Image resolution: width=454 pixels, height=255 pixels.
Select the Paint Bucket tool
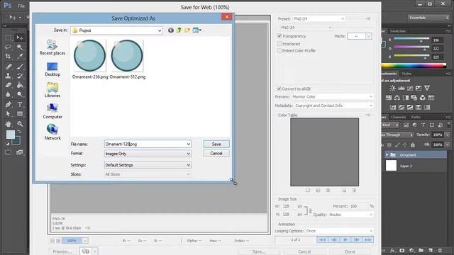click(20, 85)
